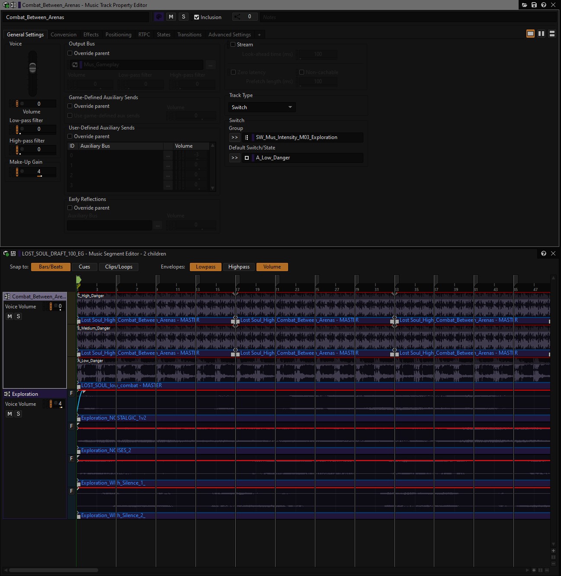The height and width of the screenshot is (576, 561).
Task: Open the Positioning tab
Action: click(118, 34)
